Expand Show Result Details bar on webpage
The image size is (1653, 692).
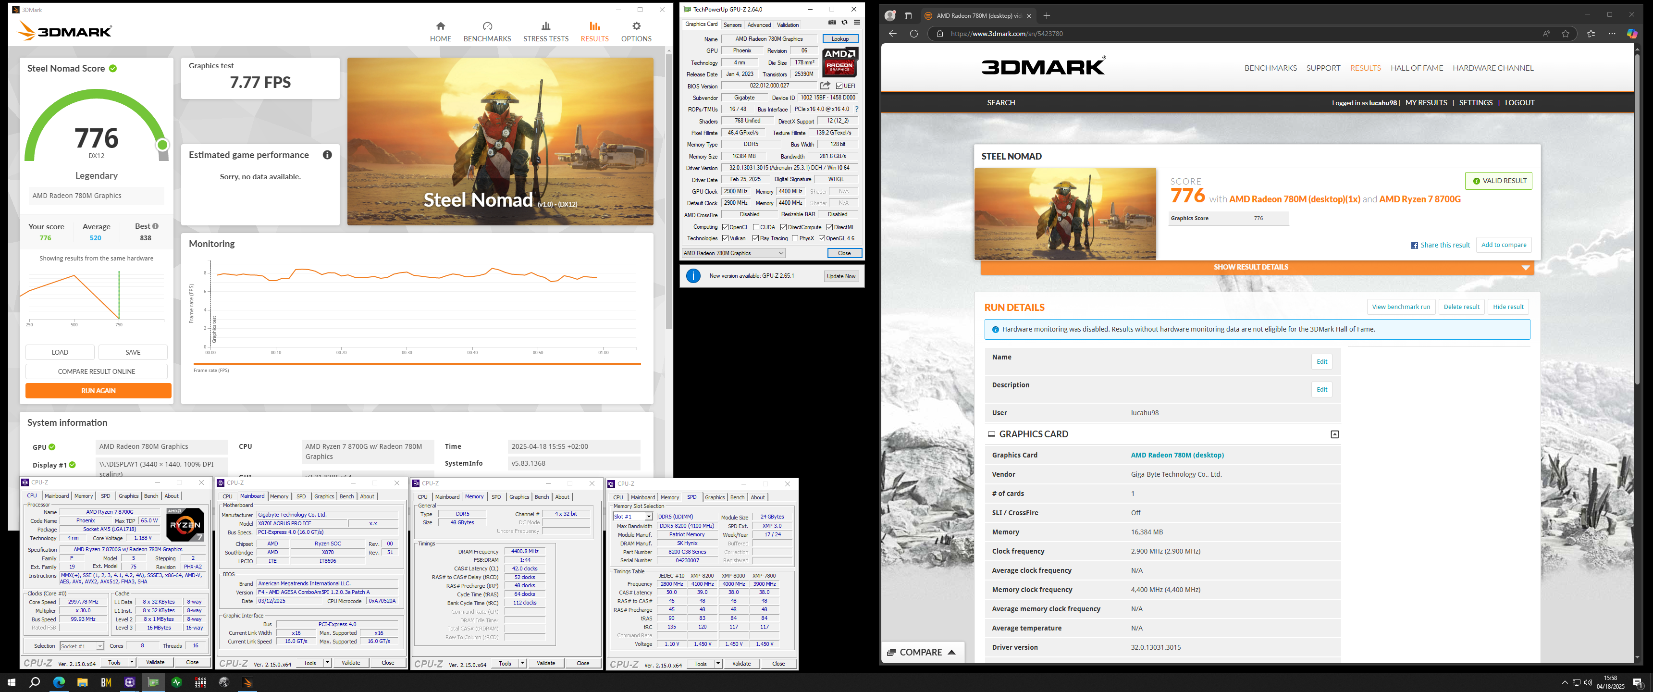(x=1257, y=267)
